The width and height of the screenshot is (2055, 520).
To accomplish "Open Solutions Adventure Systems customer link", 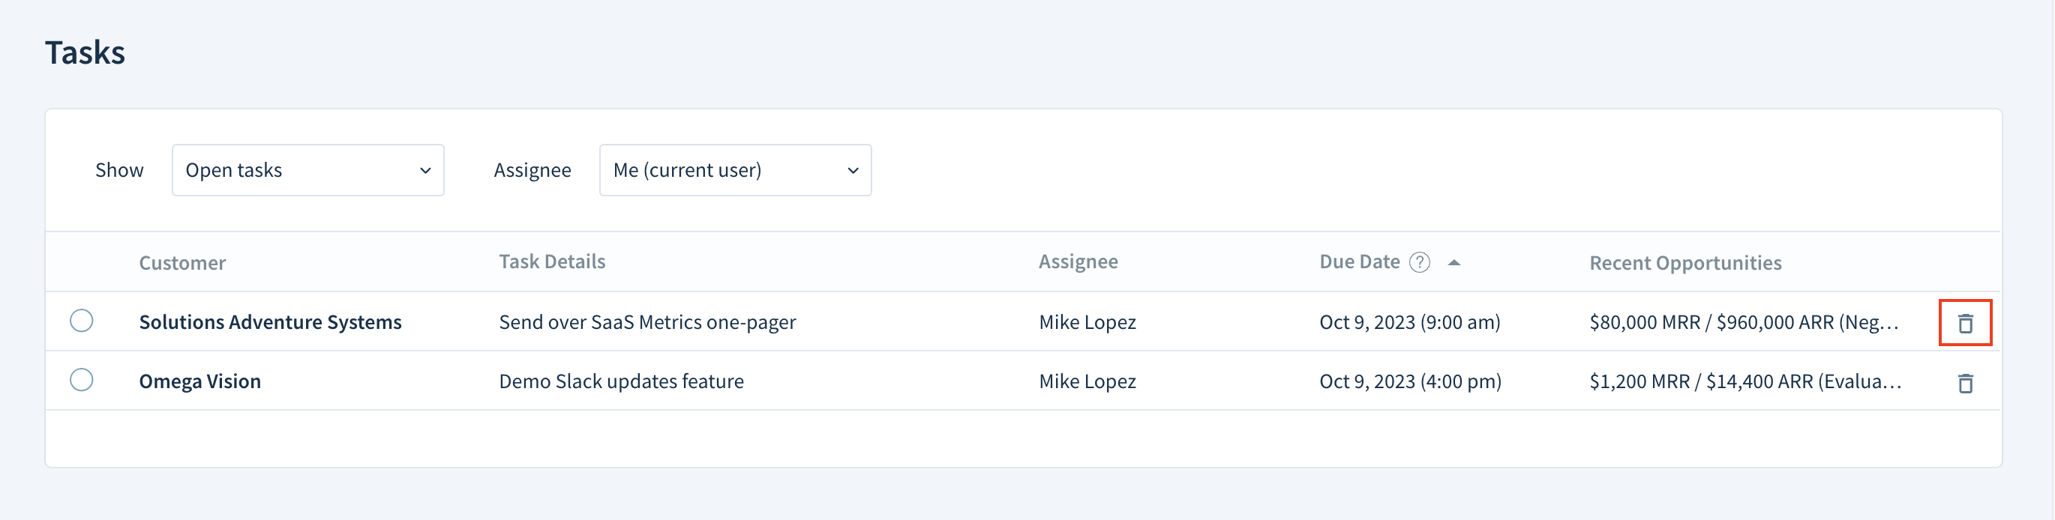I will pyautogui.click(x=270, y=321).
